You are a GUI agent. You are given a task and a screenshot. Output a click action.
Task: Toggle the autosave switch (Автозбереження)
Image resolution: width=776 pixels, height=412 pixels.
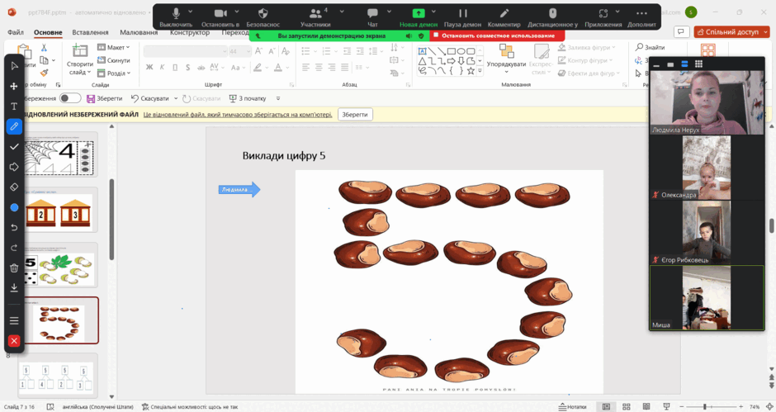pos(70,98)
